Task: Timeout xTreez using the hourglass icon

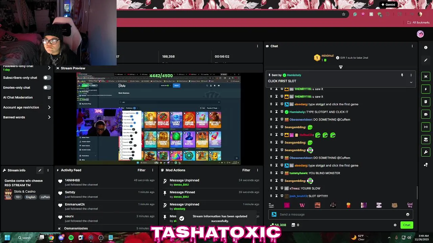Action: tap(276, 188)
